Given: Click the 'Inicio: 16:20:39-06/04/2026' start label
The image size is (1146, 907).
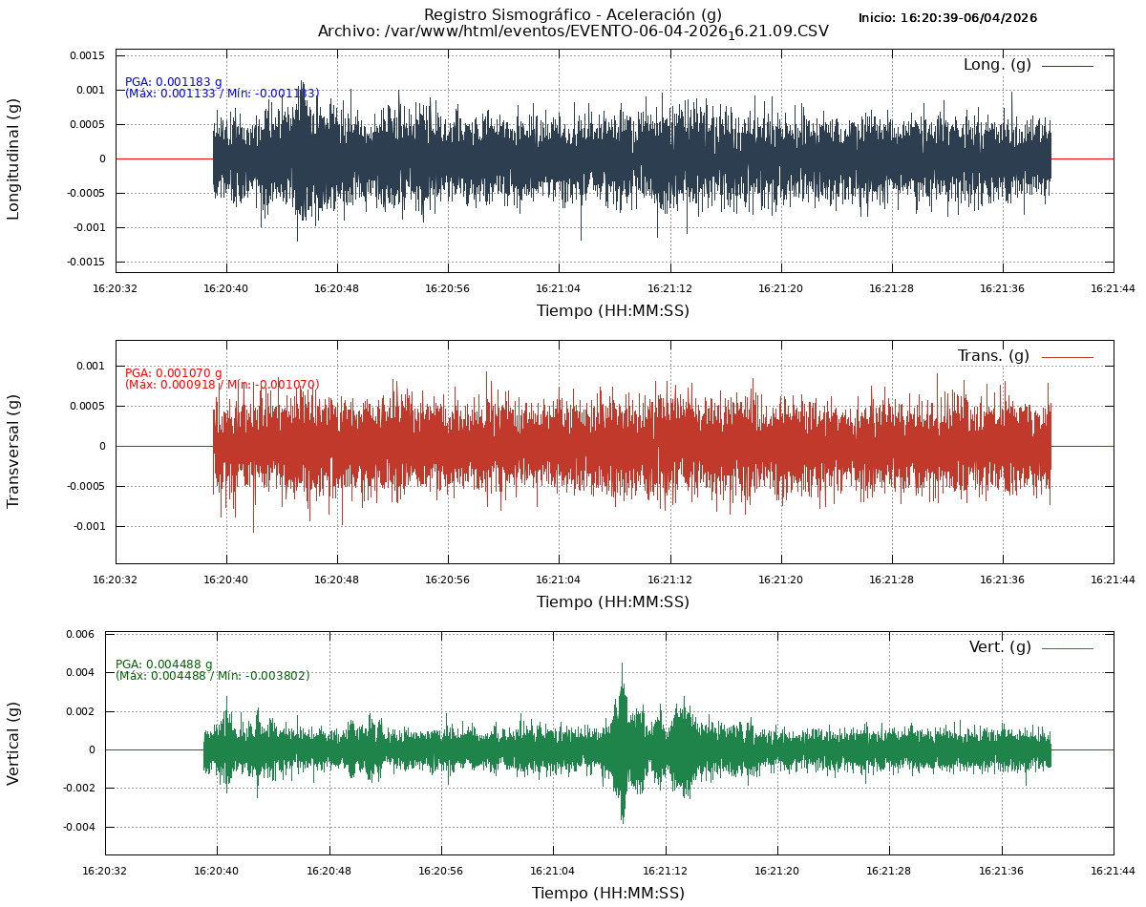Looking at the screenshot, I should tap(947, 18).
